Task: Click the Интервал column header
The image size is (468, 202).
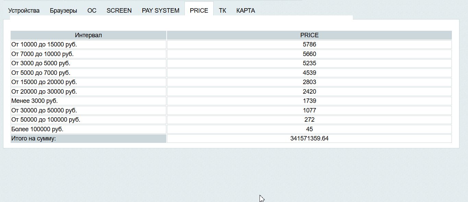Action: tap(88, 35)
